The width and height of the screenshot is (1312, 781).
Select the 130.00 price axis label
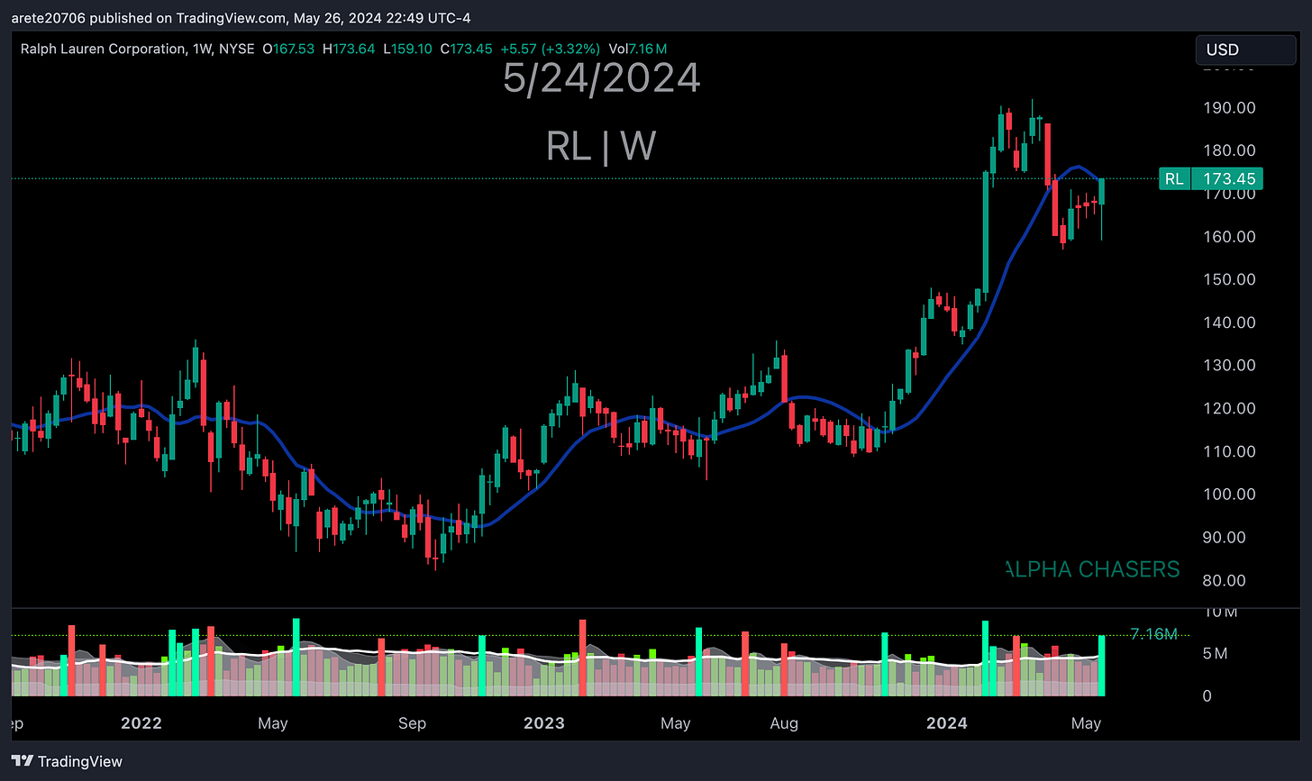point(1231,365)
